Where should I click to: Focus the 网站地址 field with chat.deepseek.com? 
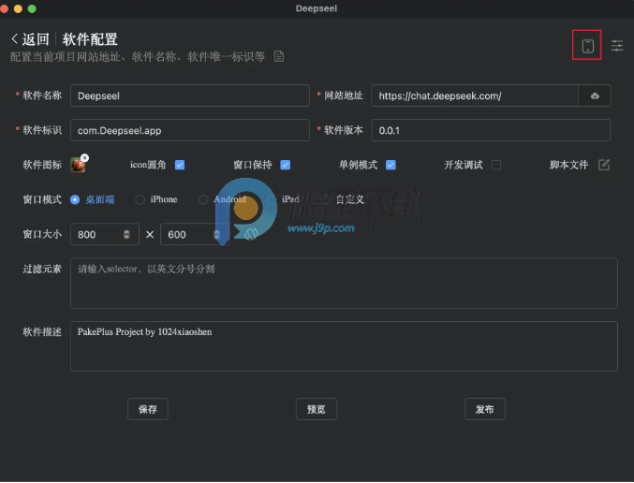(475, 95)
